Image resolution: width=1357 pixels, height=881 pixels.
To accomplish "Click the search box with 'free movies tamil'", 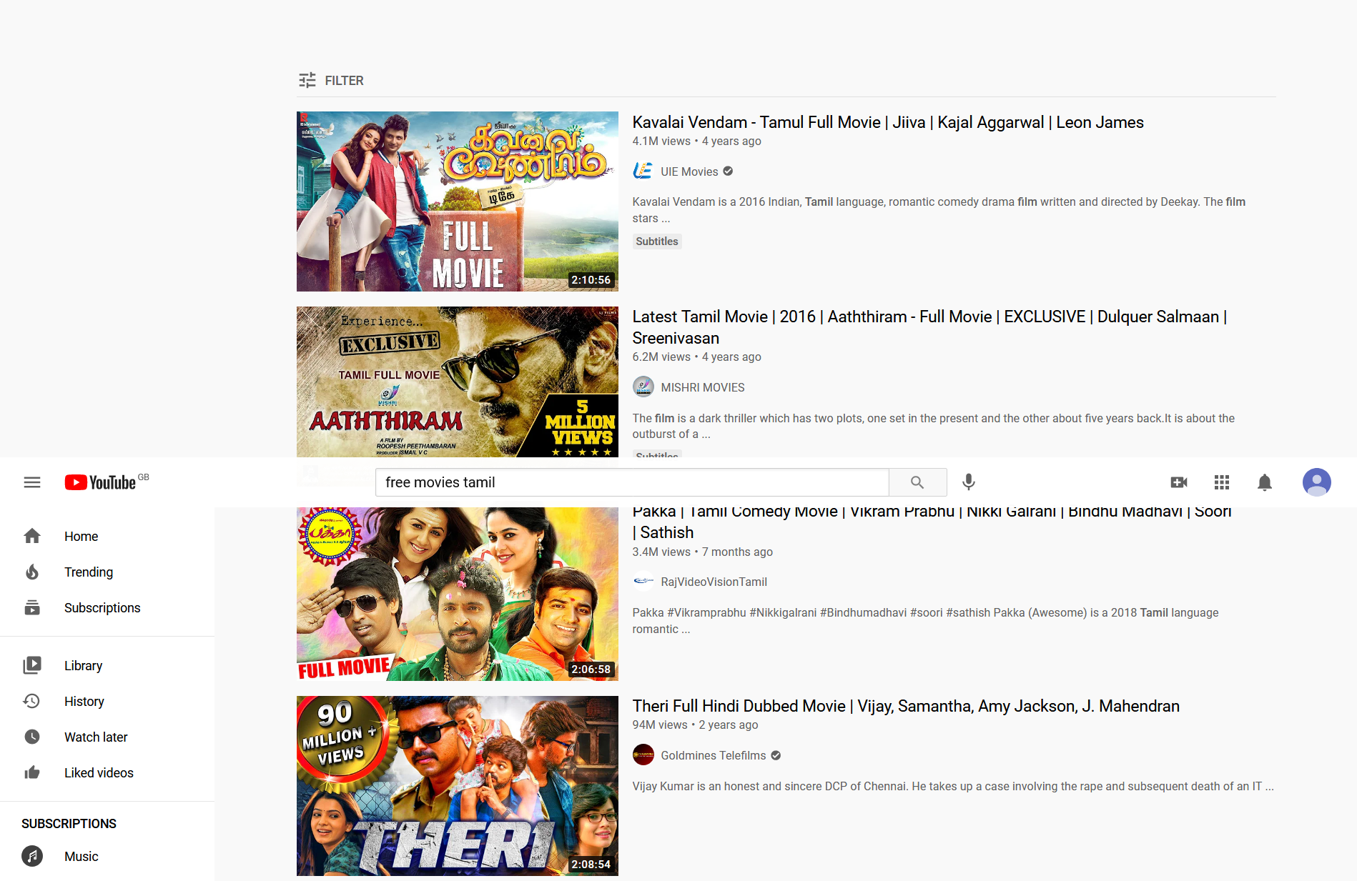I will (632, 482).
